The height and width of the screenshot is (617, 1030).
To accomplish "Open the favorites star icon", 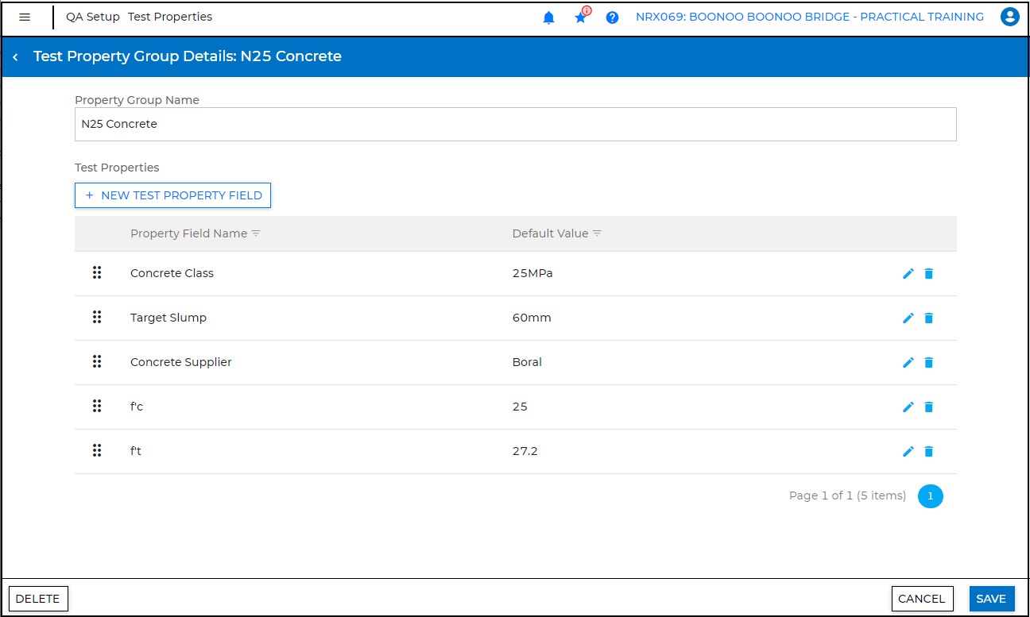I will [x=581, y=17].
